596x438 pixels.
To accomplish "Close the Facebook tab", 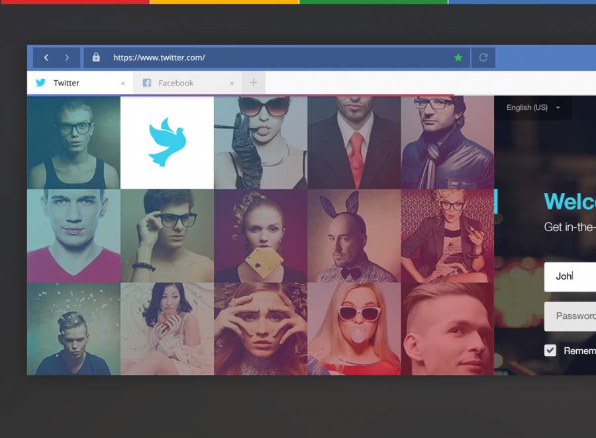I will coord(232,83).
